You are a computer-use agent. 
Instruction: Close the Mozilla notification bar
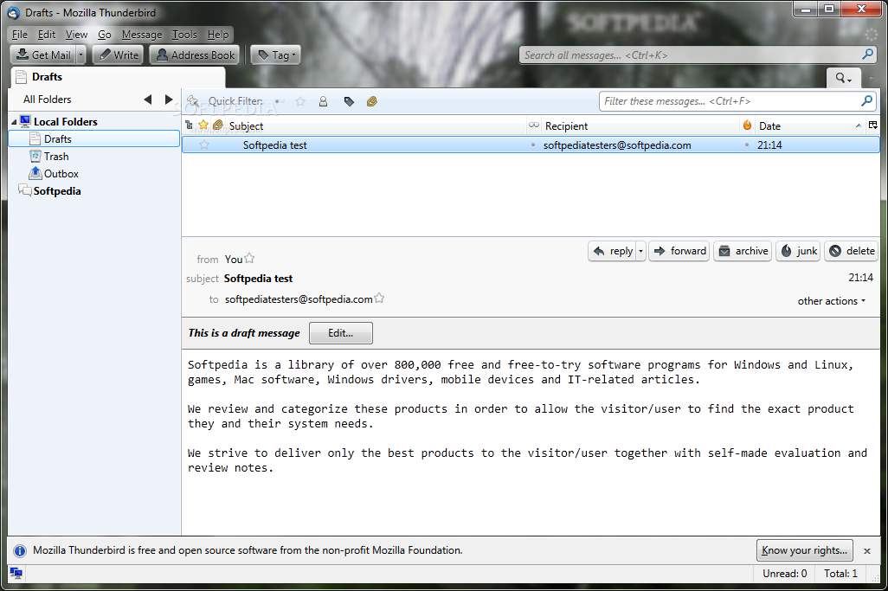[867, 551]
